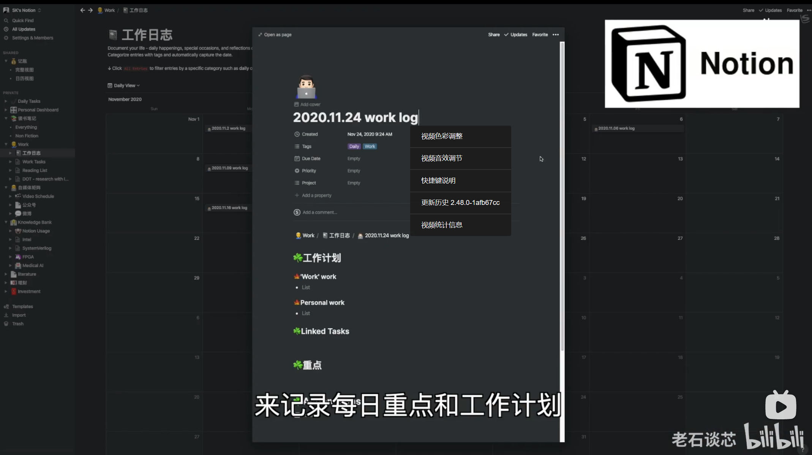
Task: Click the Add a comment field
Action: pos(320,213)
